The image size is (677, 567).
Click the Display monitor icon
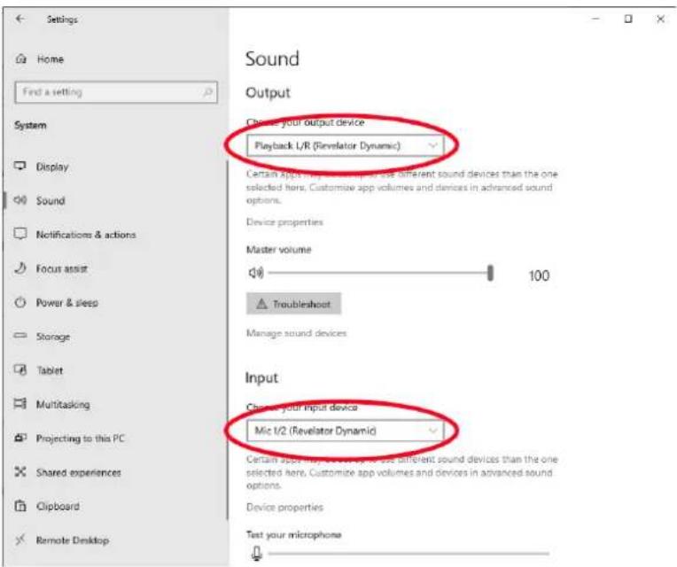pyautogui.click(x=20, y=167)
